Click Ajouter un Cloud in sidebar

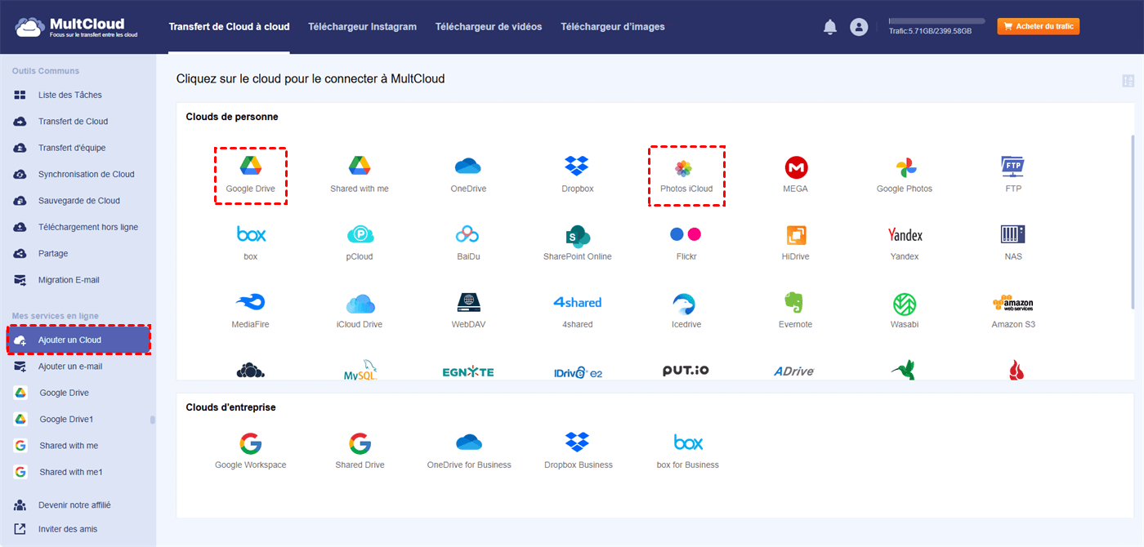78,340
